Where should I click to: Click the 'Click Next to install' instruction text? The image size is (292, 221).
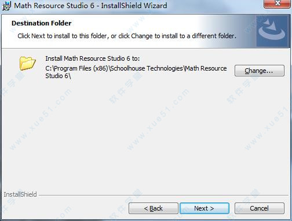127,36
